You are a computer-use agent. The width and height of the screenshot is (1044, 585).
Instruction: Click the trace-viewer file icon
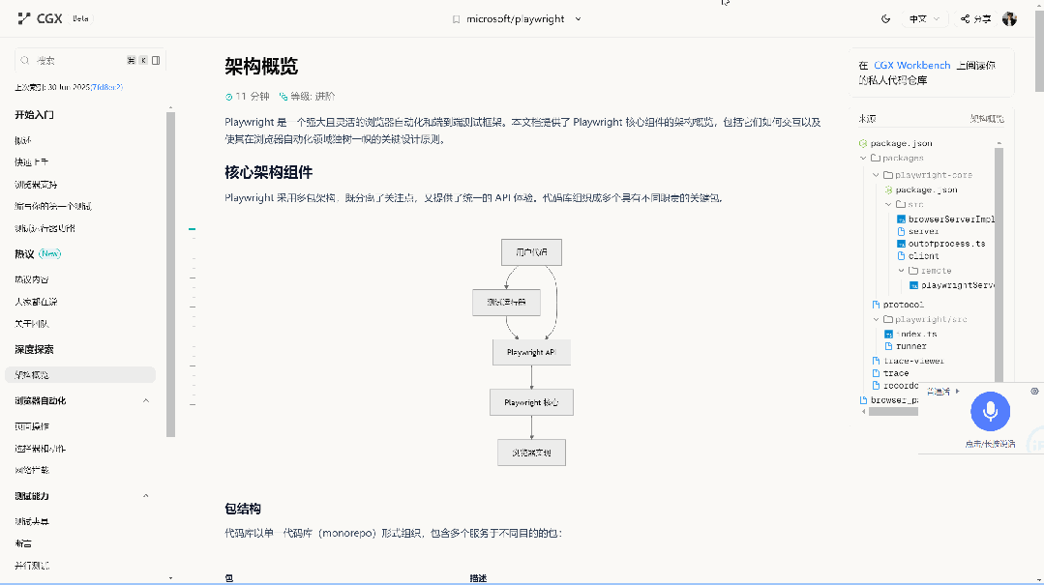click(x=877, y=361)
